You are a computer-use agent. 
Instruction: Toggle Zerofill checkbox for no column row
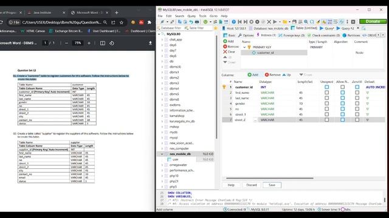coord(357,109)
